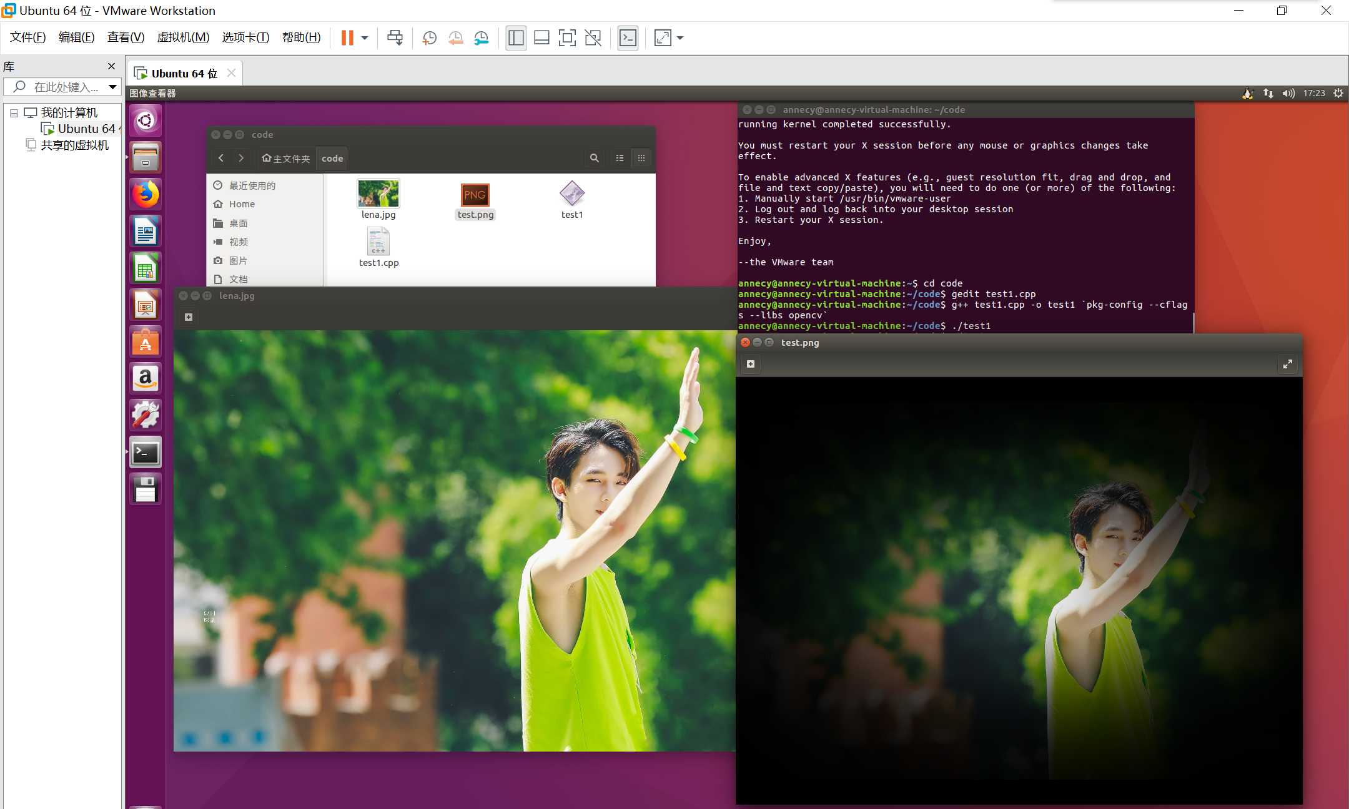Expand the stretch guest dropdown arrow
Screen dimensions: 1349x809
tap(680, 38)
